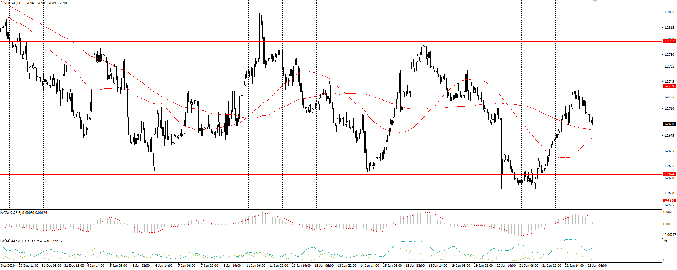Click the 1.2710 price axis value
This screenshot has height=270, width=677.
(669, 109)
